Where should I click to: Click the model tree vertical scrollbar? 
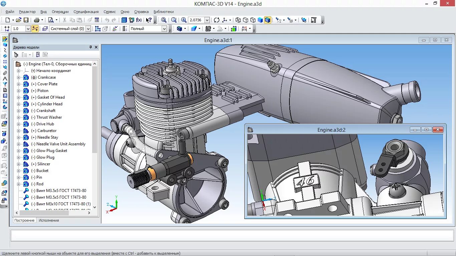pos(95,110)
